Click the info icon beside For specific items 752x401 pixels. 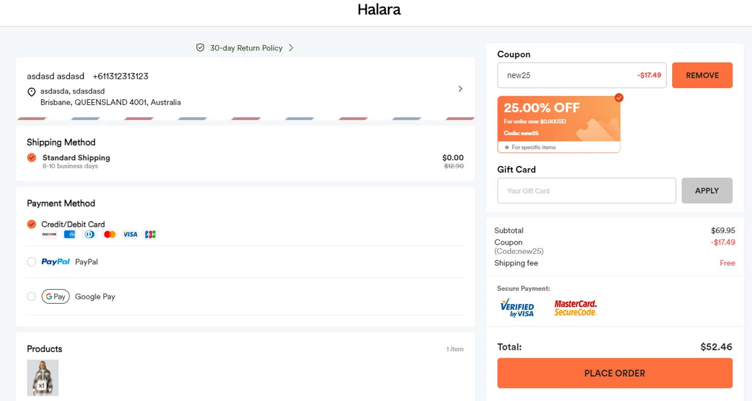click(x=507, y=147)
